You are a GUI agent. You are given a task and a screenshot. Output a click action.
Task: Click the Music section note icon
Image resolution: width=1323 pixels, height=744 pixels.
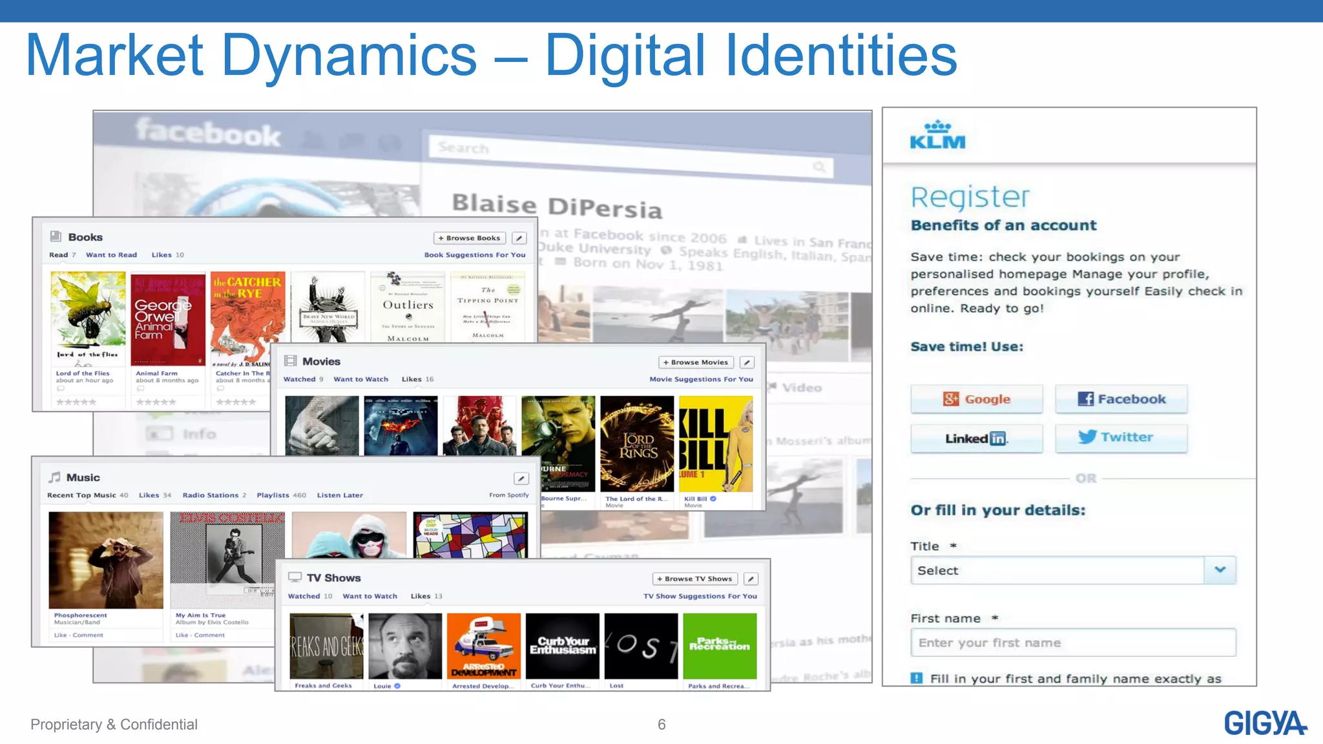point(55,477)
